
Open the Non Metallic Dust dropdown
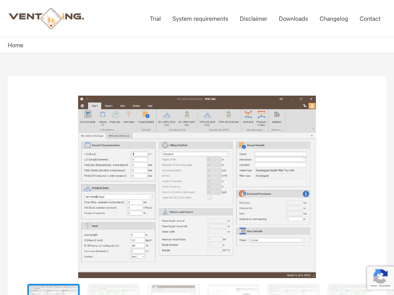point(118,197)
